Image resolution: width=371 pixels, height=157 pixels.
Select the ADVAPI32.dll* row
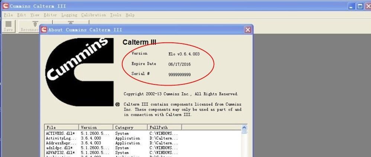[143, 153]
